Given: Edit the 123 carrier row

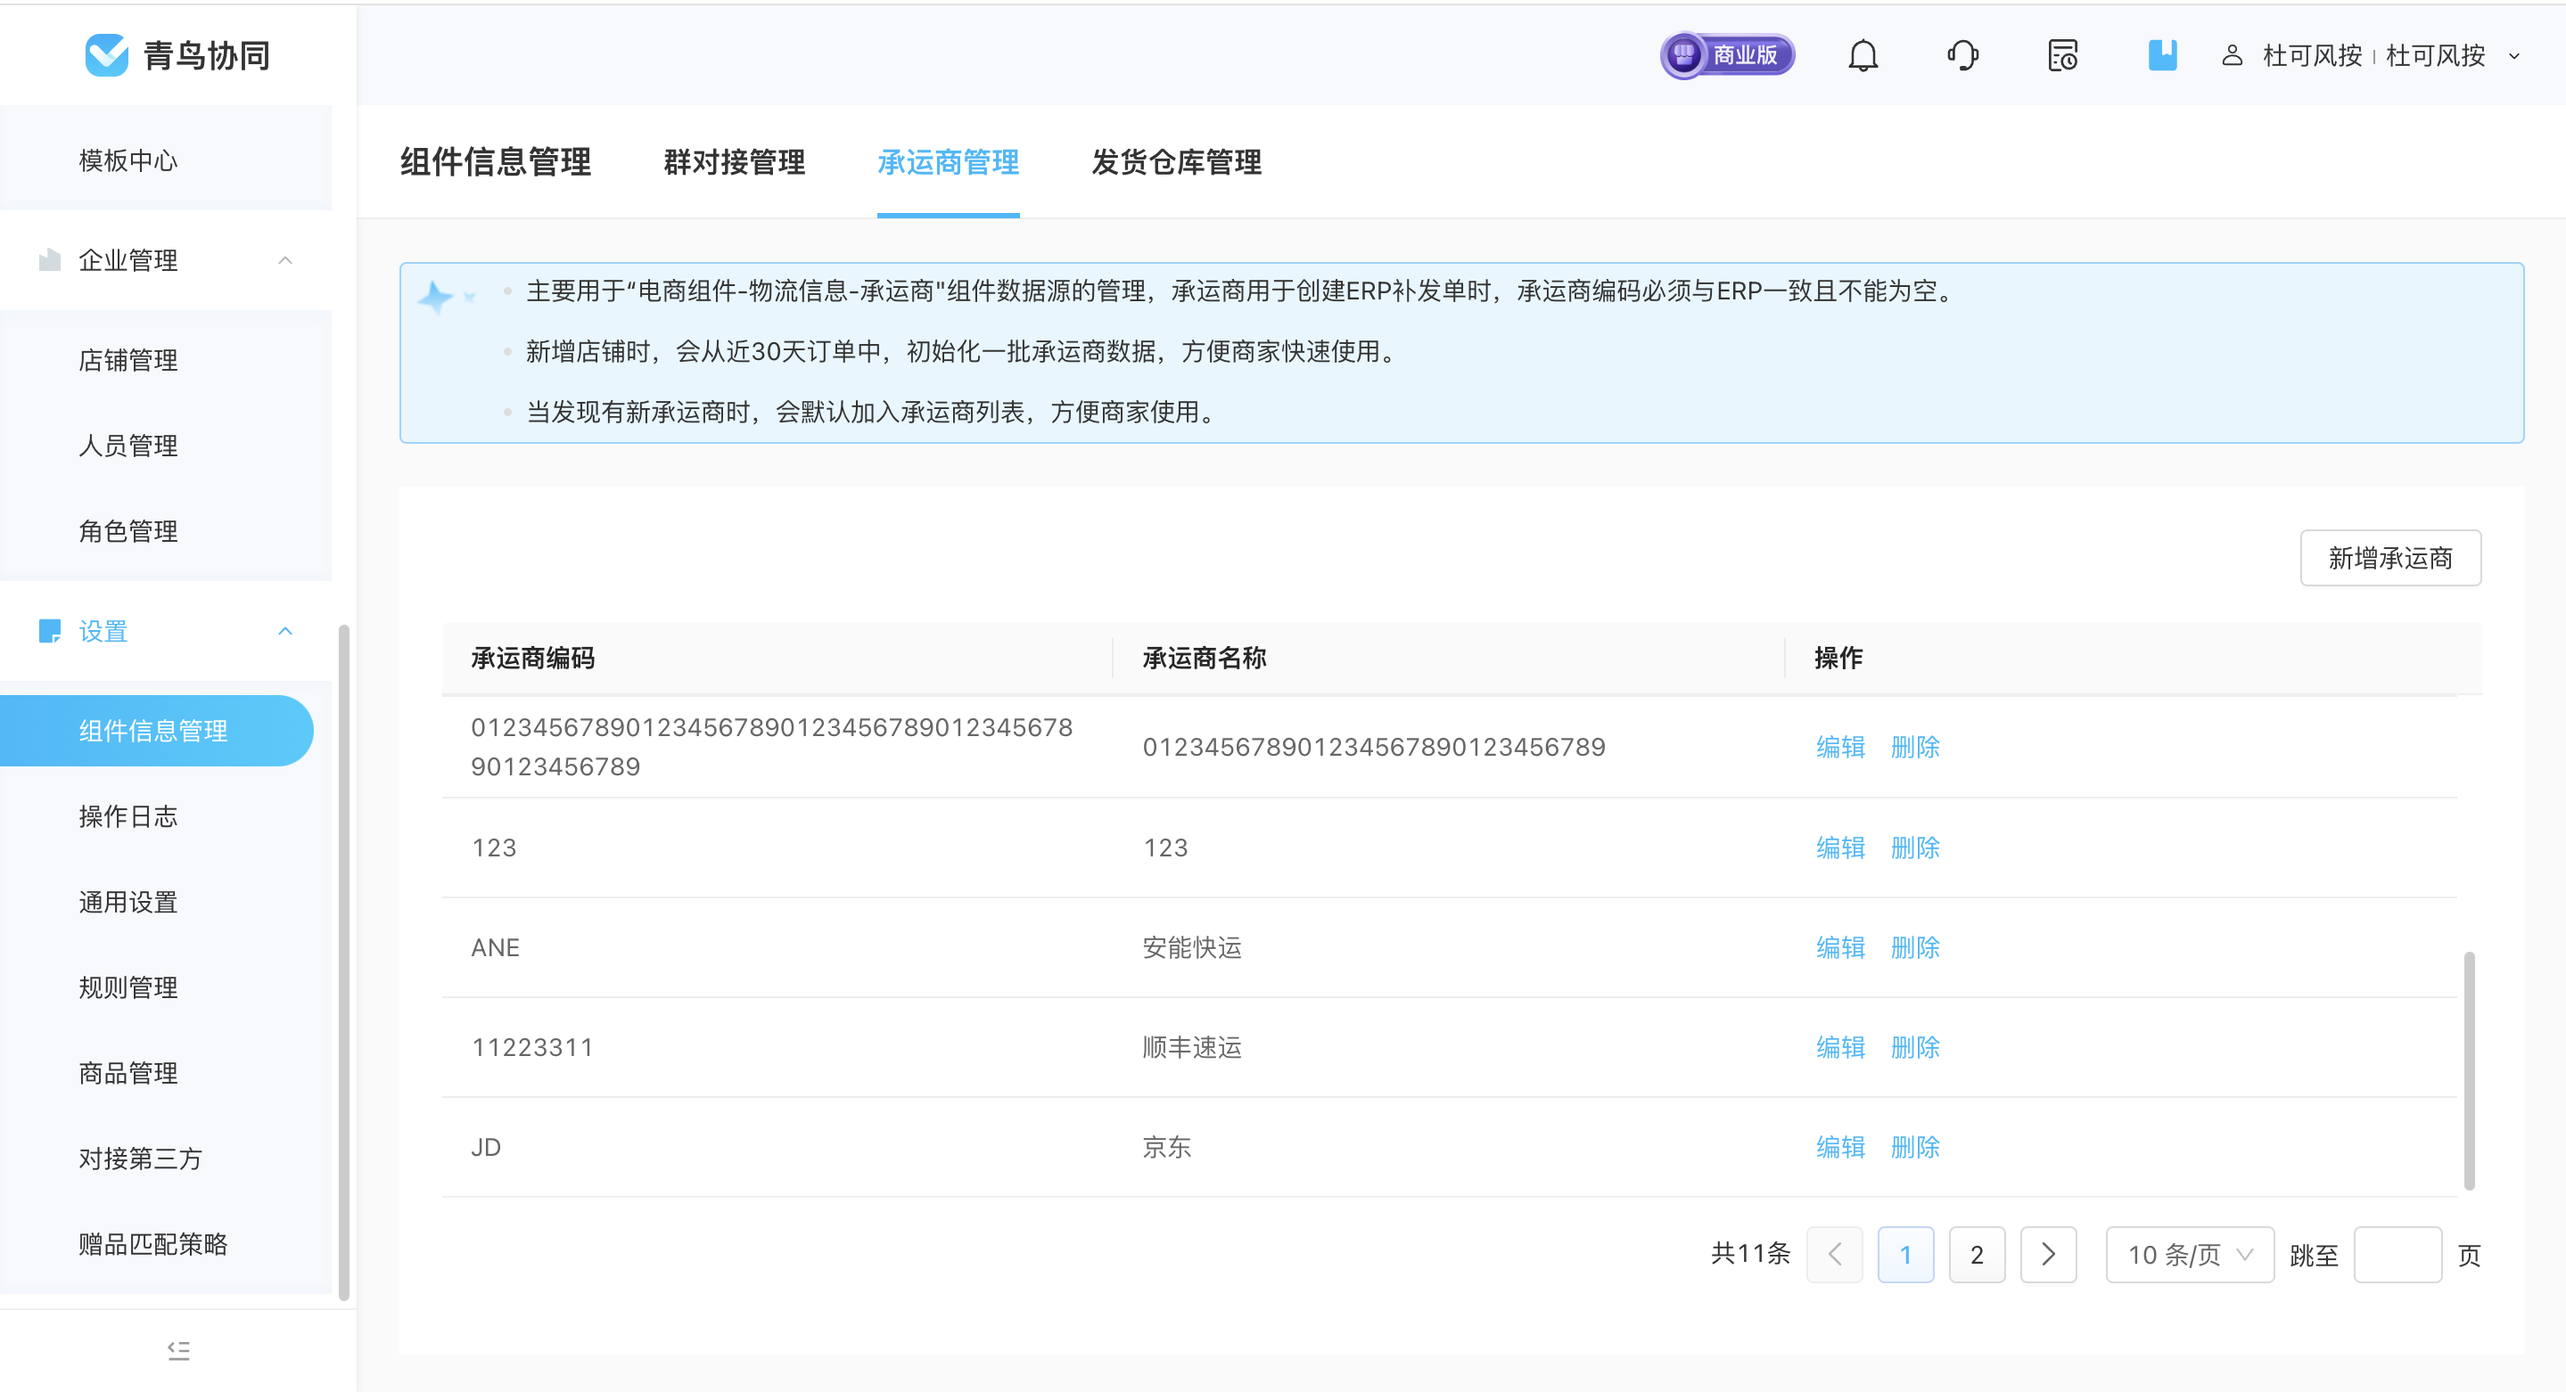Looking at the screenshot, I should (1840, 847).
